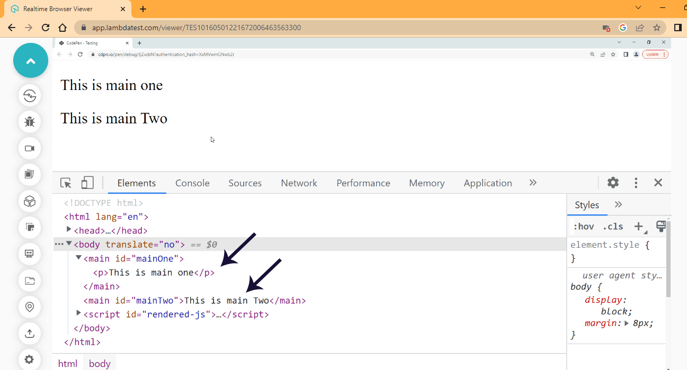Expand the head element in Elements panel

click(69, 230)
